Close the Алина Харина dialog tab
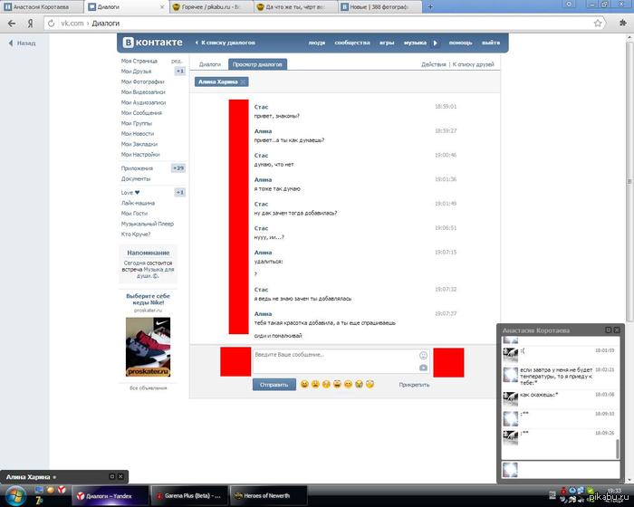This screenshot has height=507, width=634. pyautogui.click(x=243, y=81)
